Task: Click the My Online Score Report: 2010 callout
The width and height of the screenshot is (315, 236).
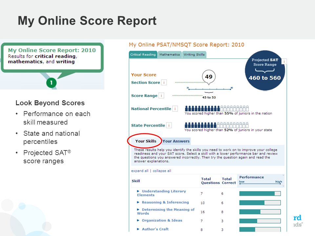Action: point(52,57)
